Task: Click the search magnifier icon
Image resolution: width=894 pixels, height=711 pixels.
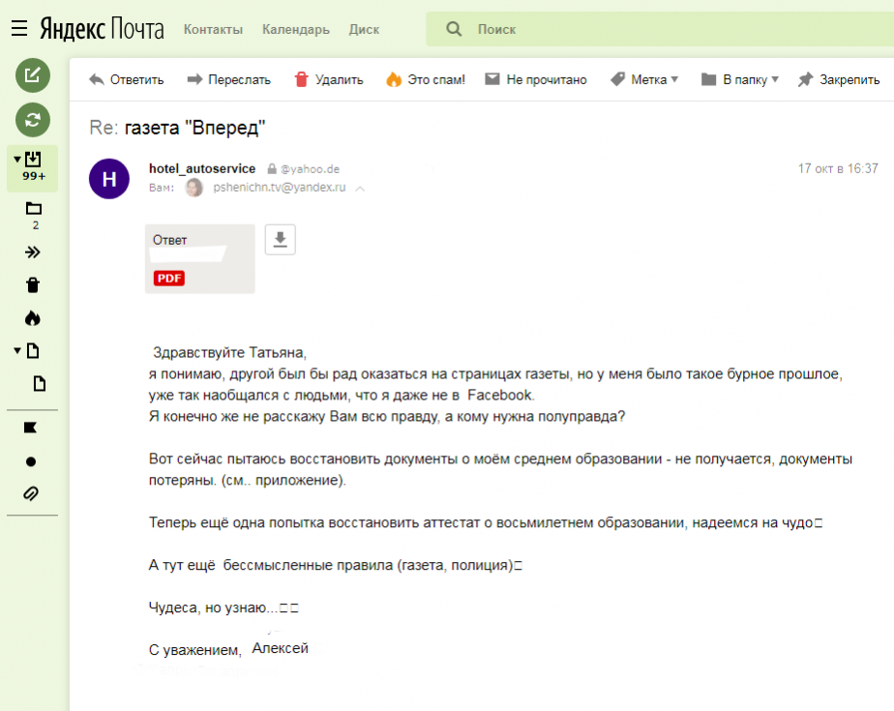Action: coord(454,29)
